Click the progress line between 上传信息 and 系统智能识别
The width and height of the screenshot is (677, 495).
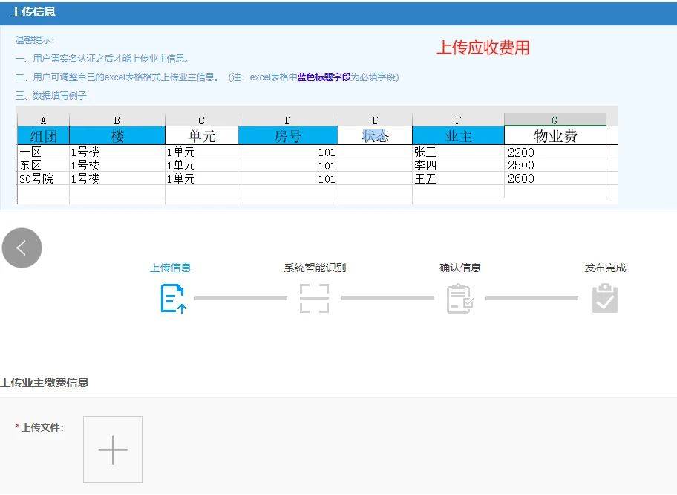coord(241,298)
